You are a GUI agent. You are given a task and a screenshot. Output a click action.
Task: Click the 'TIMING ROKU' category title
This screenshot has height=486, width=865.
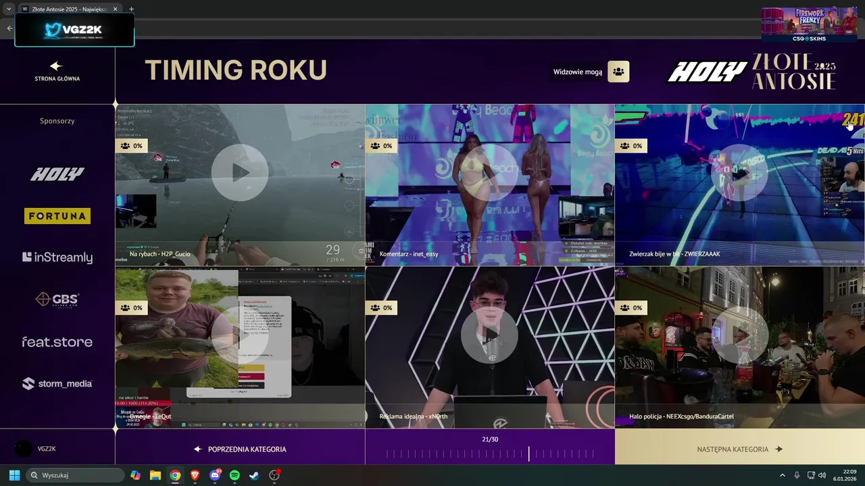pos(236,70)
